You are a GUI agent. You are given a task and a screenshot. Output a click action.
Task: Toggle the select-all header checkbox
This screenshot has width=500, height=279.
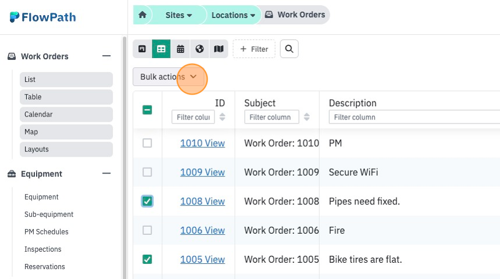coord(147,110)
